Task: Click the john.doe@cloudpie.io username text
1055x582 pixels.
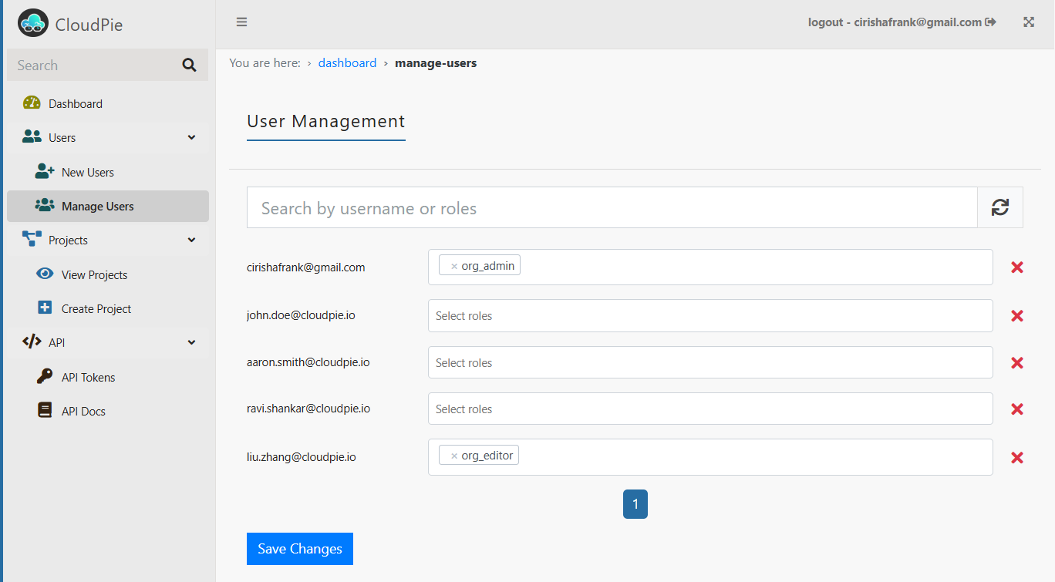Action: (301, 315)
